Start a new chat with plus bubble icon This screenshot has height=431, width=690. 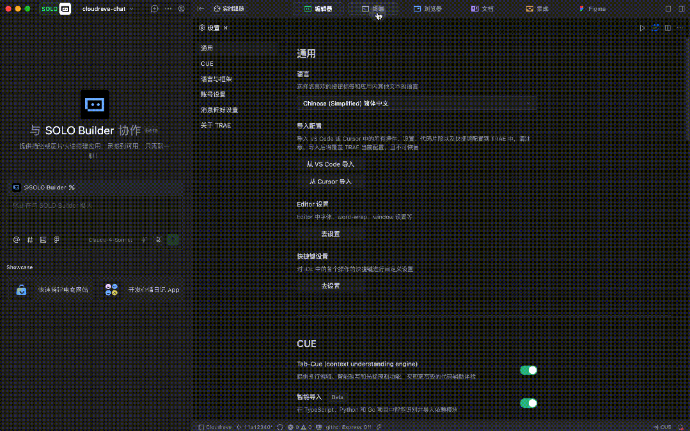(x=155, y=9)
